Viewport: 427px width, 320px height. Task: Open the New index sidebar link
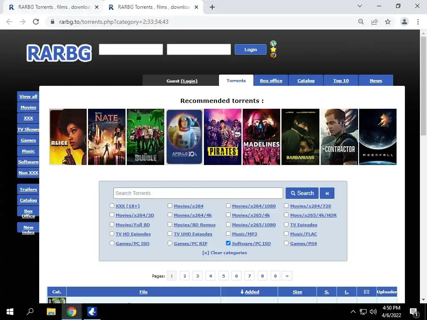click(28, 230)
